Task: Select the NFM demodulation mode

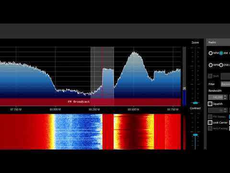Action: point(211,53)
